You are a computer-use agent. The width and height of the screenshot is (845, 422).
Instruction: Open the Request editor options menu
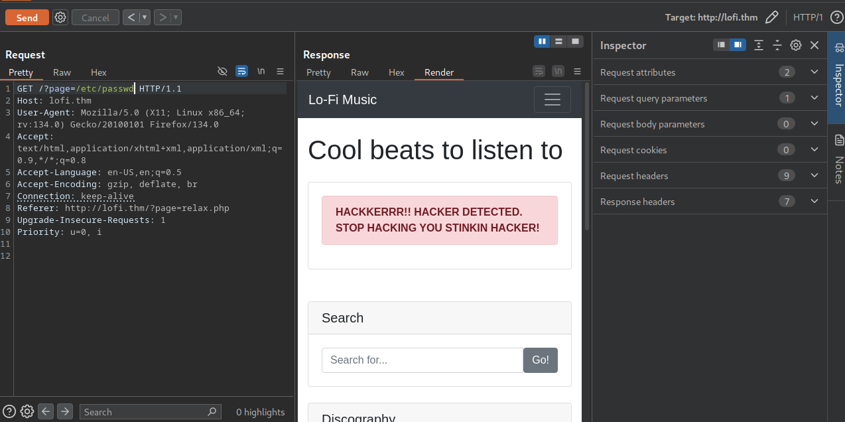[279, 72]
